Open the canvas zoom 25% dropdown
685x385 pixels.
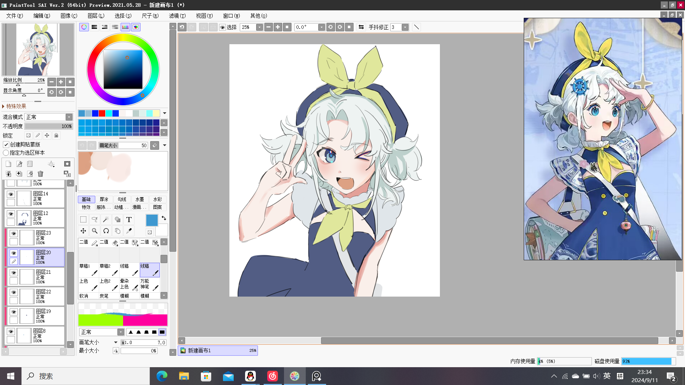pyautogui.click(x=259, y=27)
